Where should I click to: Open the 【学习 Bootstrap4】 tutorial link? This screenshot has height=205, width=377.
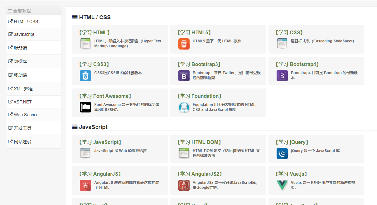click(x=298, y=64)
